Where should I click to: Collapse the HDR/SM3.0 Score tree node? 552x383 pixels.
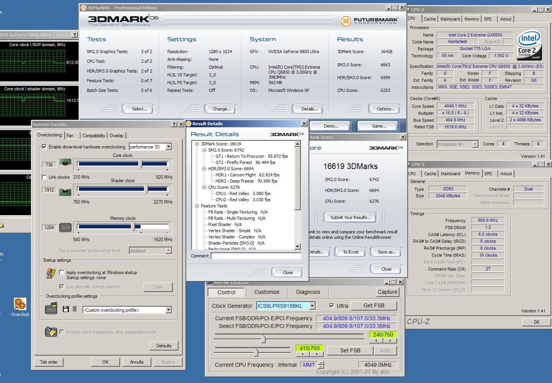click(204, 169)
